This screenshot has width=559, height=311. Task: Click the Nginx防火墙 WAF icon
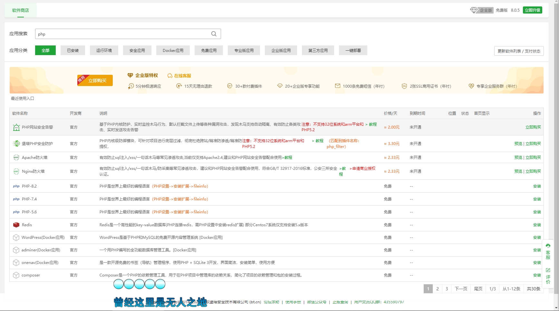[16, 171]
